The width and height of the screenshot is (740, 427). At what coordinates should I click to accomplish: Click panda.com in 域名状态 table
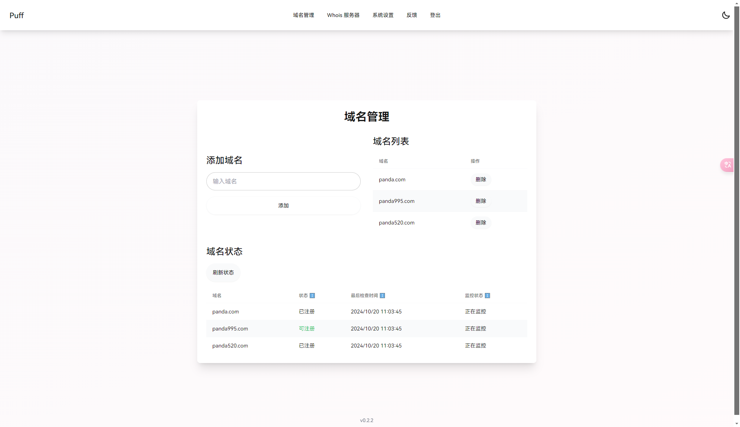pos(226,312)
